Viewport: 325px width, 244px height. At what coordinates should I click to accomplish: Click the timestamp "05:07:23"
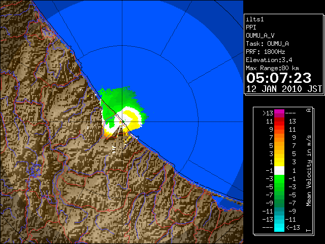[279, 78]
